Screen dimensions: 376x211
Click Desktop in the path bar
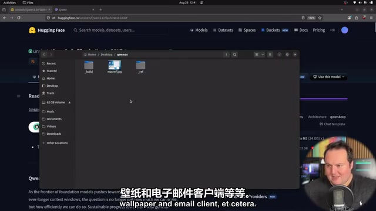(x=106, y=55)
